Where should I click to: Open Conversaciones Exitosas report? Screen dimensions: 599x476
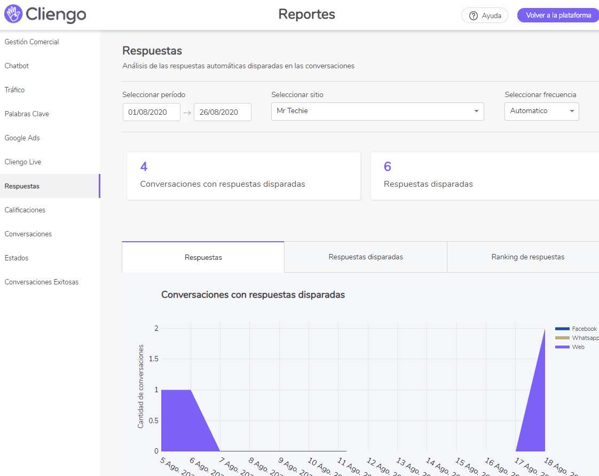tap(42, 282)
